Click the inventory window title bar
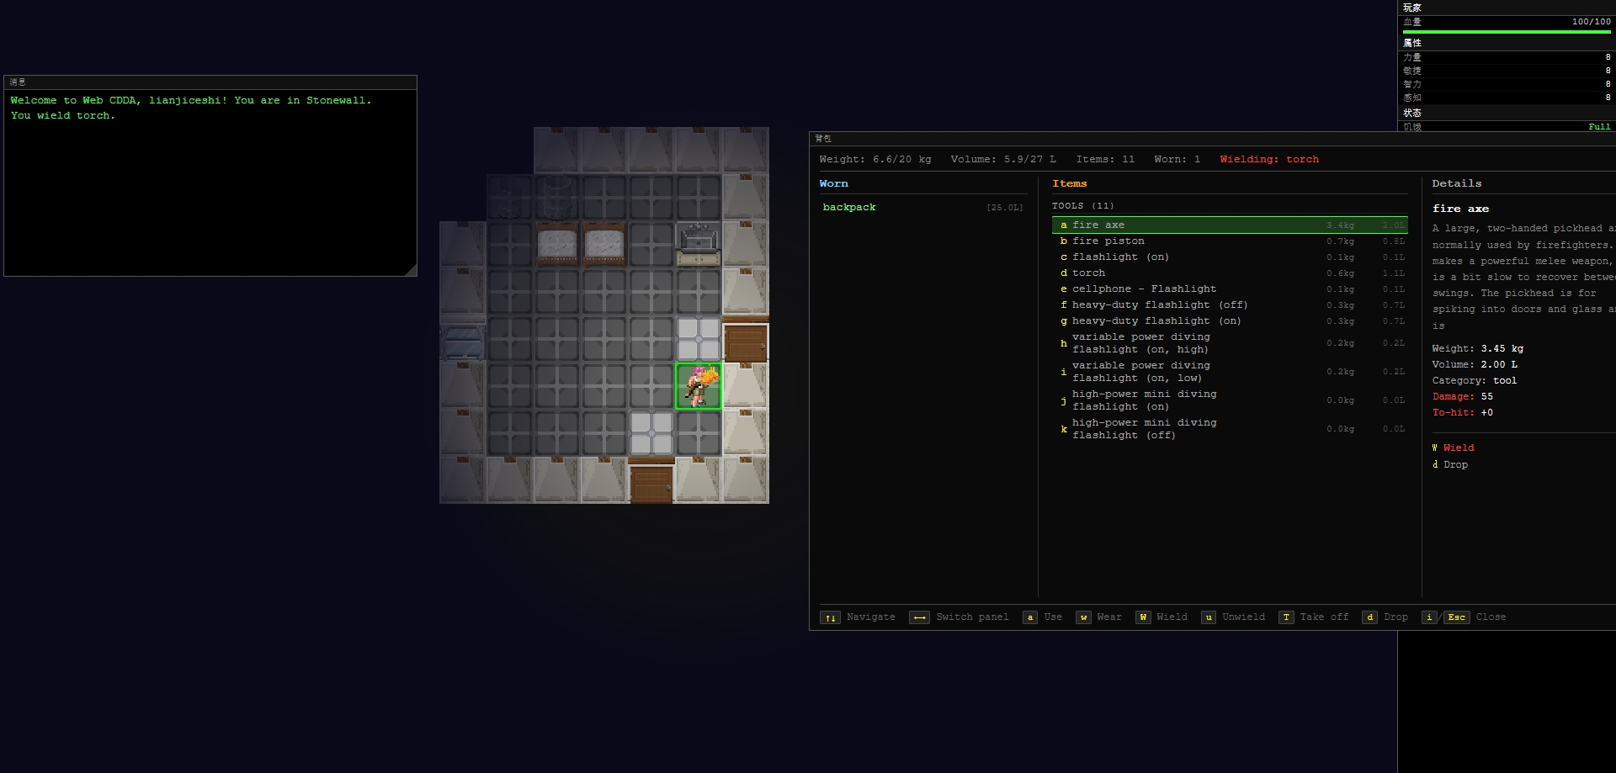 pos(1212,139)
